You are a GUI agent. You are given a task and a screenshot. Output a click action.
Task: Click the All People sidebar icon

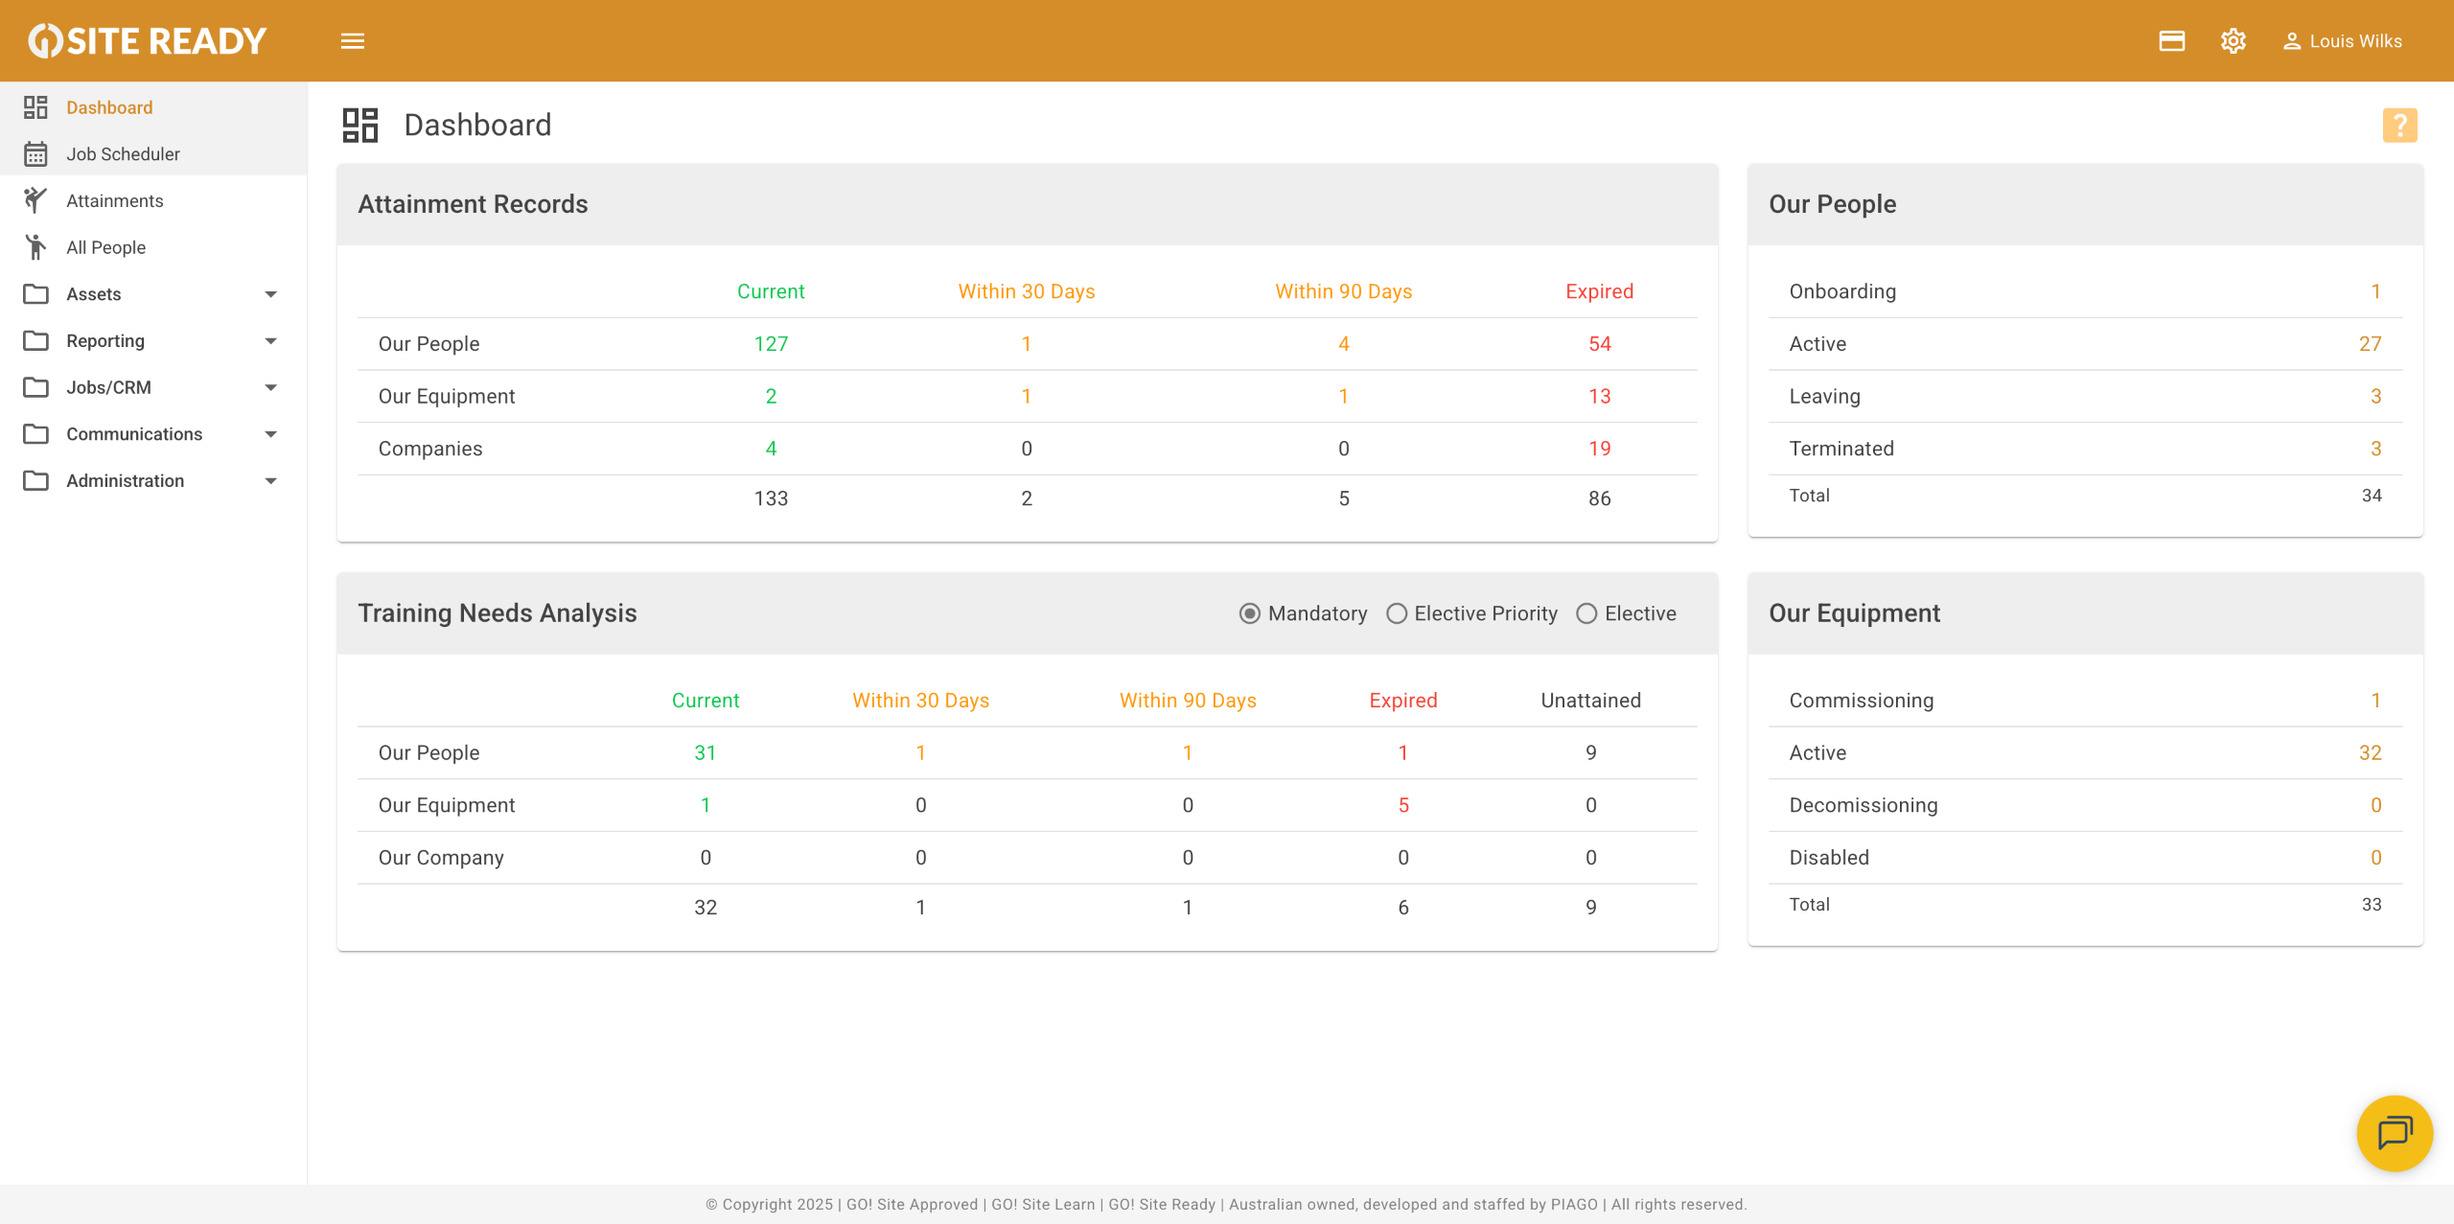click(35, 247)
